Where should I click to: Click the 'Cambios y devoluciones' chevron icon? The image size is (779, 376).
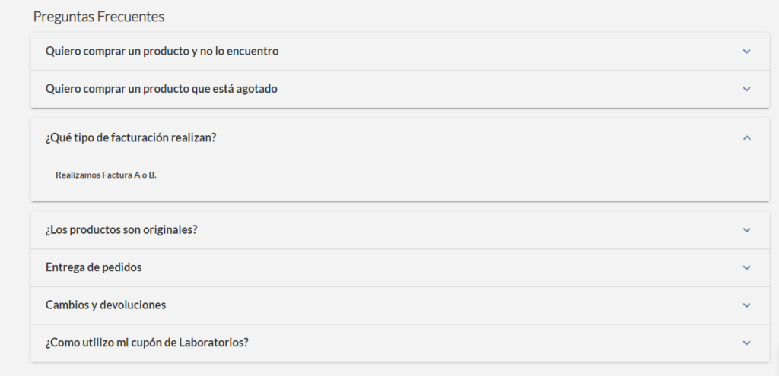746,305
